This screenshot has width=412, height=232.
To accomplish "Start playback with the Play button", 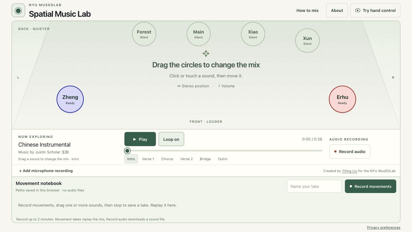I will 140,139.
